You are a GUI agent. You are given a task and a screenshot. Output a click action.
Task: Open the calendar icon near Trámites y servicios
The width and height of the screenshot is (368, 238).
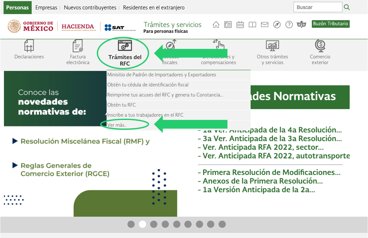point(241,24)
